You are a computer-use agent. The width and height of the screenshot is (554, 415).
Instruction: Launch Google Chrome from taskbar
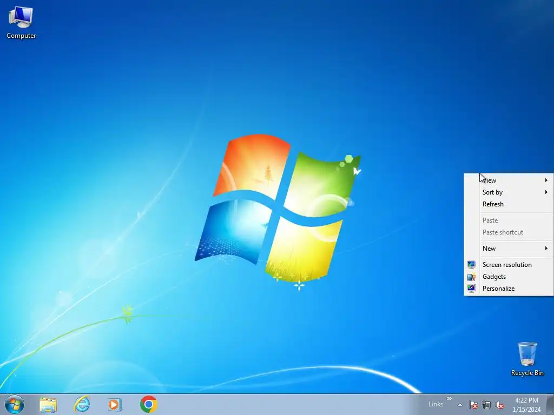tap(148, 404)
